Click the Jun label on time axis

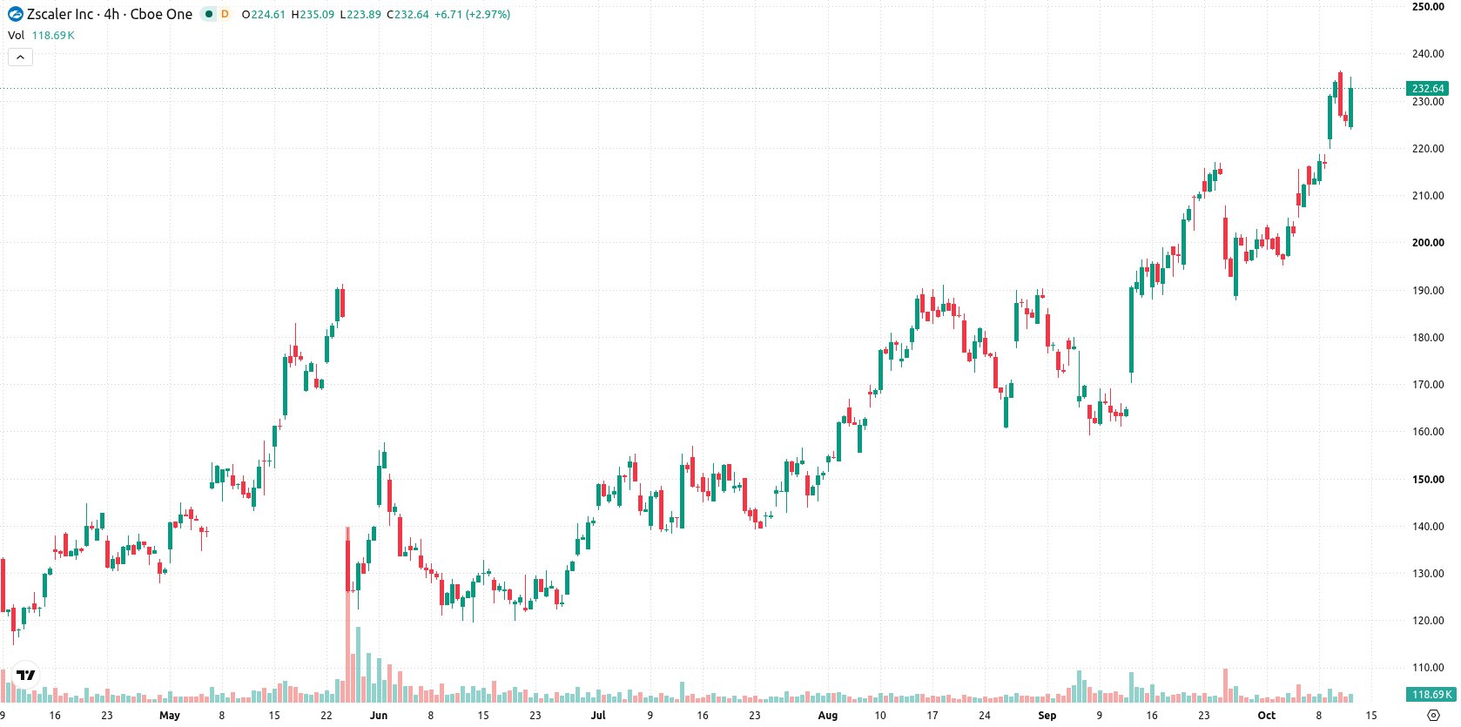point(379,716)
